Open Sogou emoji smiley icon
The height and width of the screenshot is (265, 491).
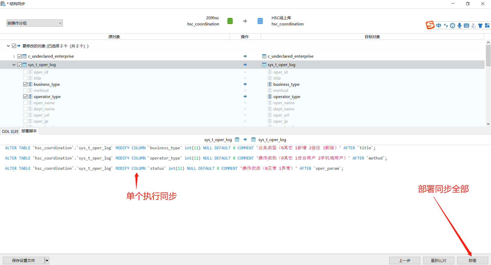(452, 25)
